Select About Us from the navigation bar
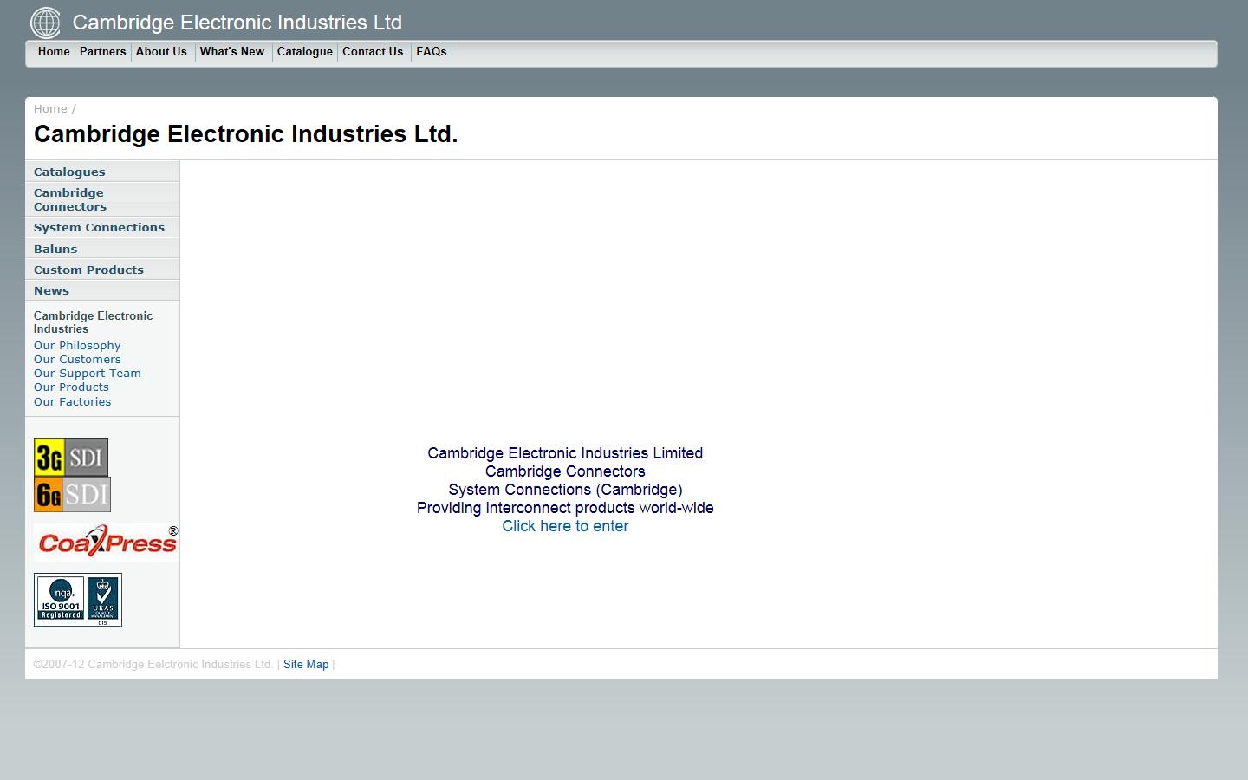This screenshot has height=780, width=1248. (161, 52)
